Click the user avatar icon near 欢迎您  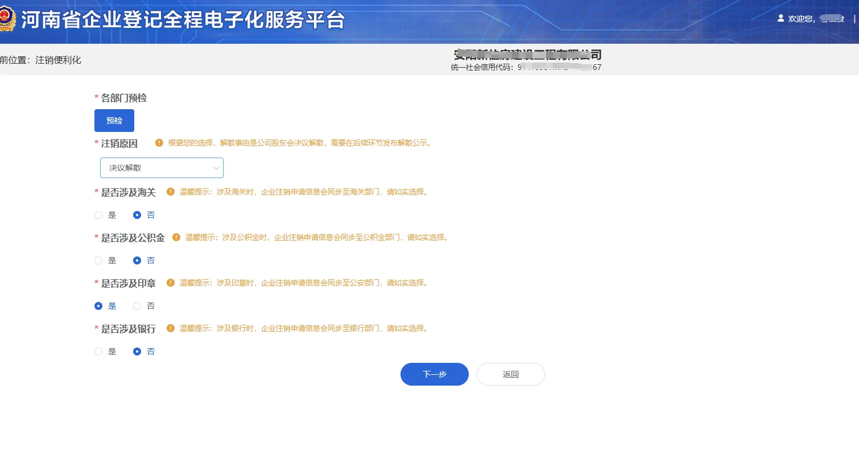pos(780,18)
